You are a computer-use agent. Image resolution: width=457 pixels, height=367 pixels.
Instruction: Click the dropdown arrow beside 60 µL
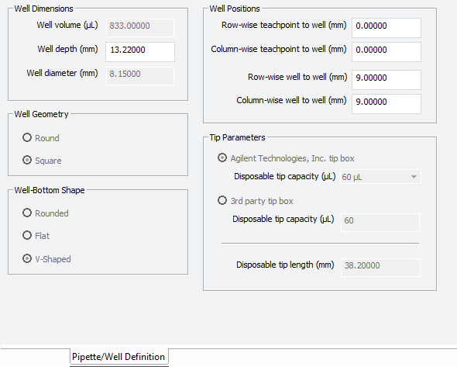(x=414, y=177)
